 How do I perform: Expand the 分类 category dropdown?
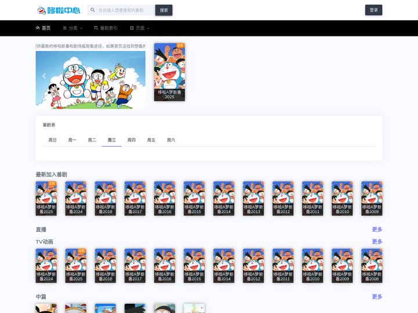coord(73,28)
